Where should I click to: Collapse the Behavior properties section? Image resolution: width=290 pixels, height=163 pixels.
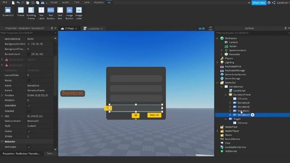click(2, 142)
